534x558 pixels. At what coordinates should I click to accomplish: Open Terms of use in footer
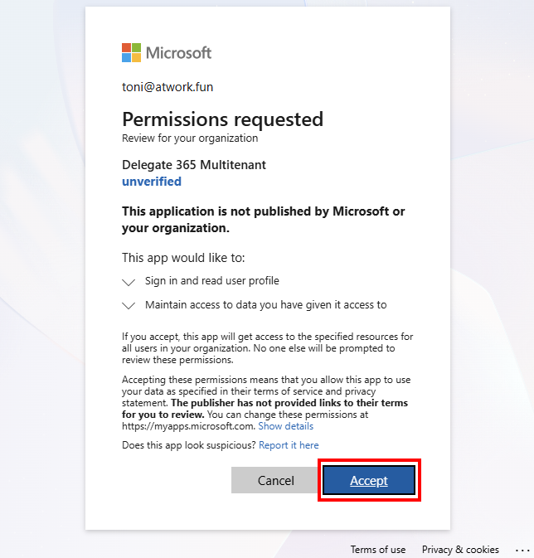[x=378, y=549]
